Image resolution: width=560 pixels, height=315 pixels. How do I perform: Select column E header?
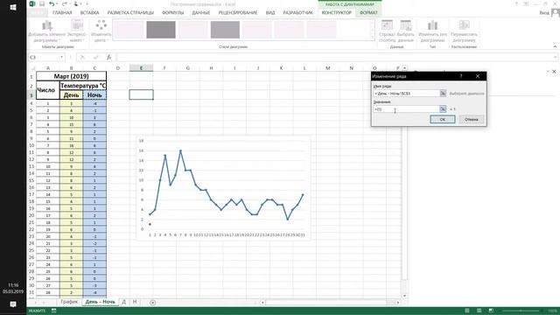click(141, 68)
